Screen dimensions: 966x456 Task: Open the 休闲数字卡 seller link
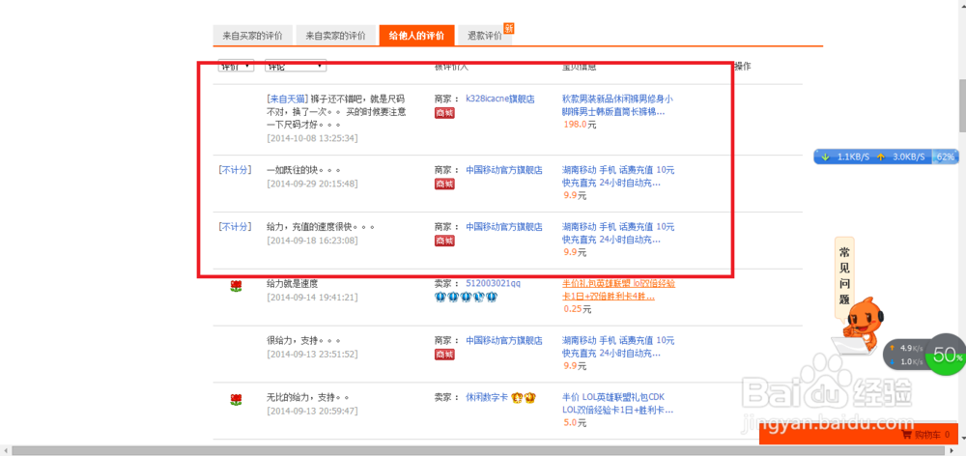pos(487,397)
